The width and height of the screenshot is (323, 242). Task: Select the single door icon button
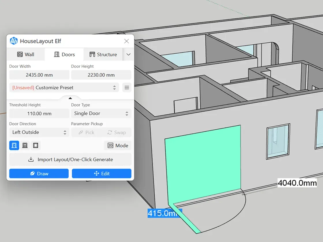click(14, 145)
